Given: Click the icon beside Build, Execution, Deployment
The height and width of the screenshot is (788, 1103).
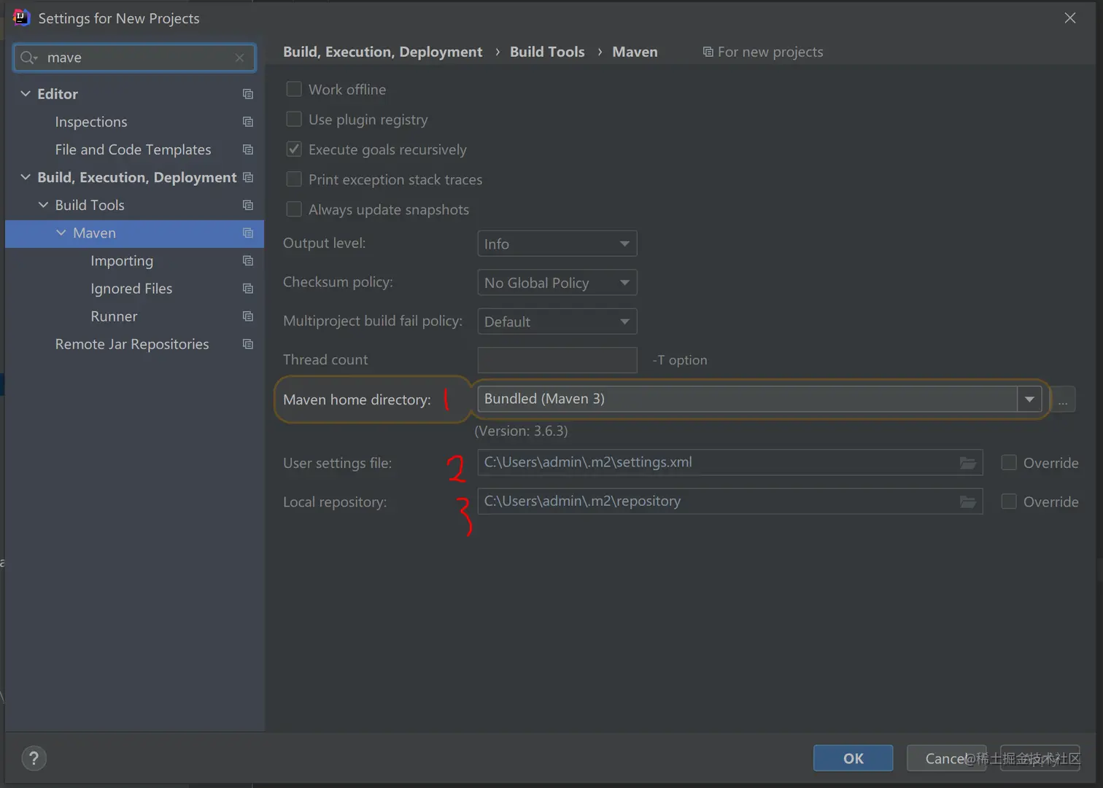Looking at the screenshot, I should click(x=248, y=177).
